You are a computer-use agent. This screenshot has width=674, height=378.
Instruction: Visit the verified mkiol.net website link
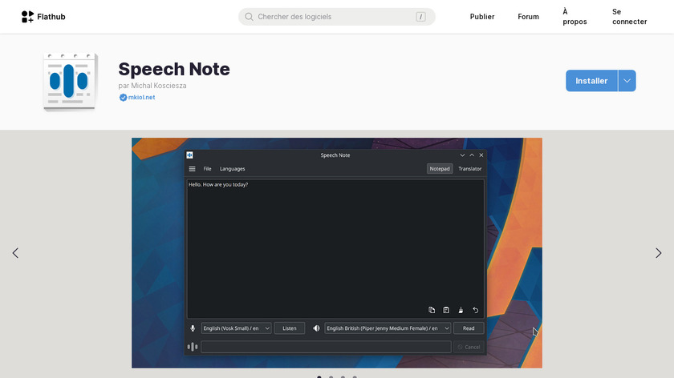(x=141, y=98)
